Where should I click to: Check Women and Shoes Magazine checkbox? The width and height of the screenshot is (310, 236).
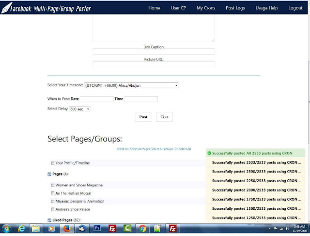(x=53, y=185)
